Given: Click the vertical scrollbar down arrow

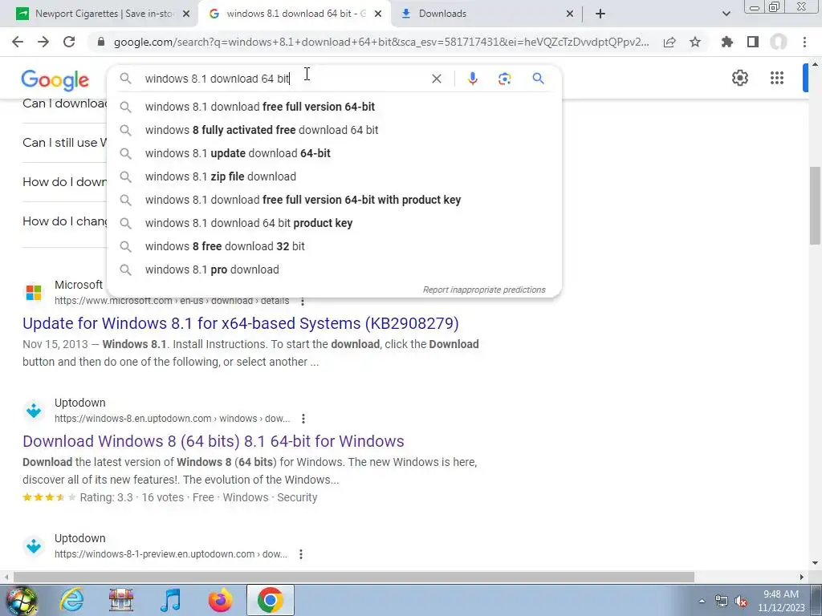Looking at the screenshot, I should pos(815,563).
